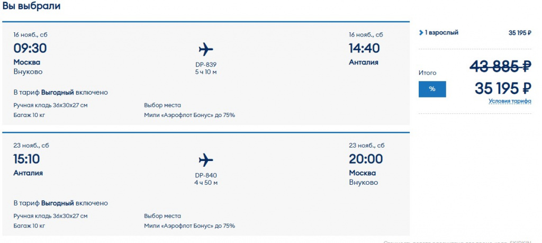Select flight number DP-839

[x=206, y=65]
